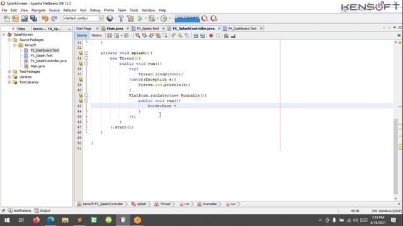Image resolution: width=403 pixels, height=226 pixels.
Task: Click the Save All toolbar icon
Action: pyautogui.click(x=33, y=18)
